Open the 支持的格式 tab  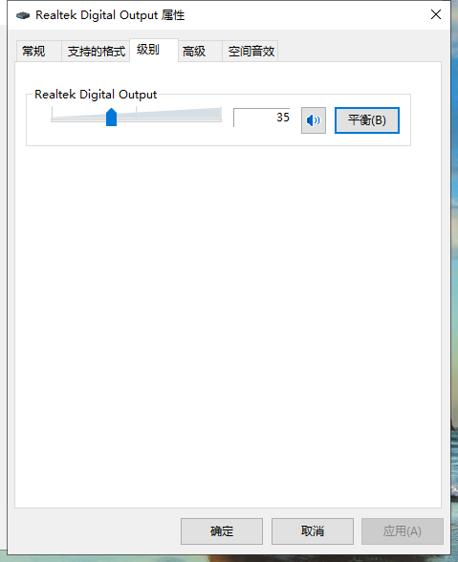pyautogui.click(x=97, y=52)
